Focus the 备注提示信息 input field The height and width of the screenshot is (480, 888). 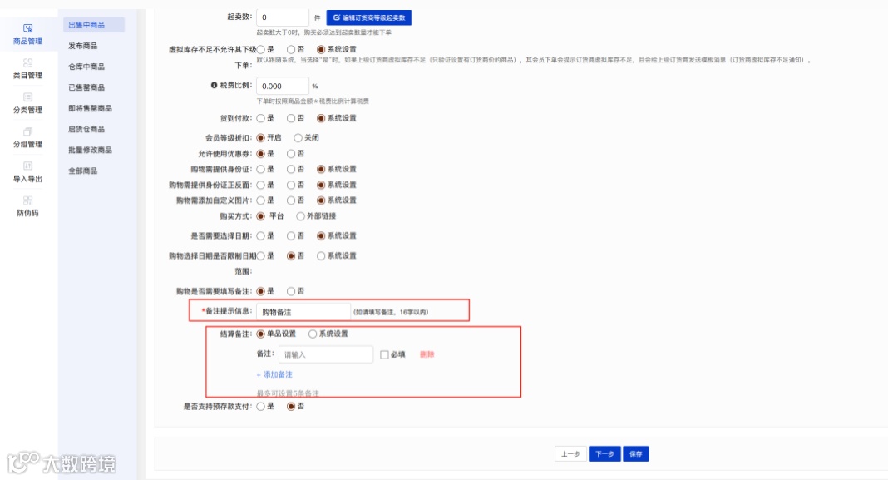coord(303,312)
